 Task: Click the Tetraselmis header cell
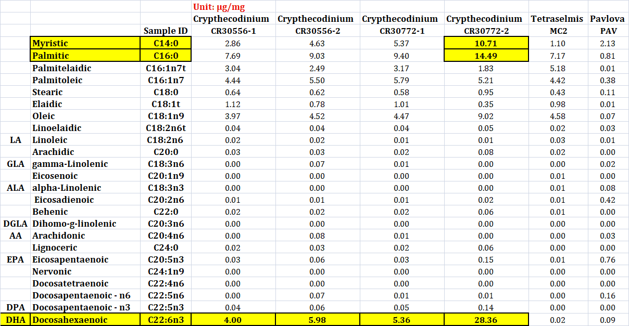pos(558,19)
